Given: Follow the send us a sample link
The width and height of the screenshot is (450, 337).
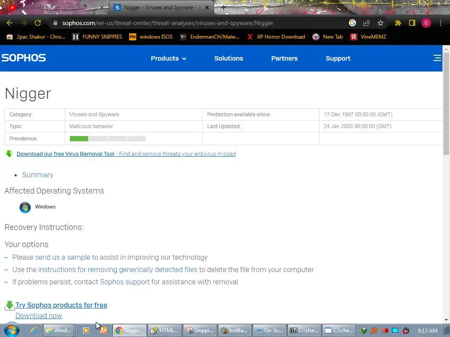Looking at the screenshot, I should click(62, 257).
